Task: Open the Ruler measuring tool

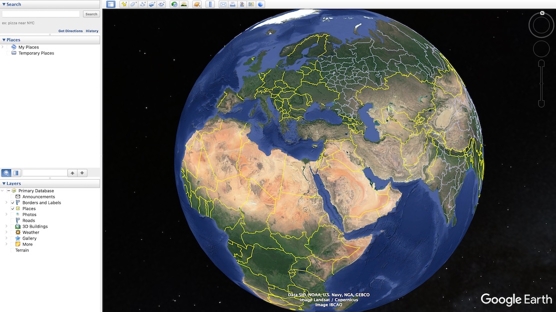Action: [x=210, y=4]
